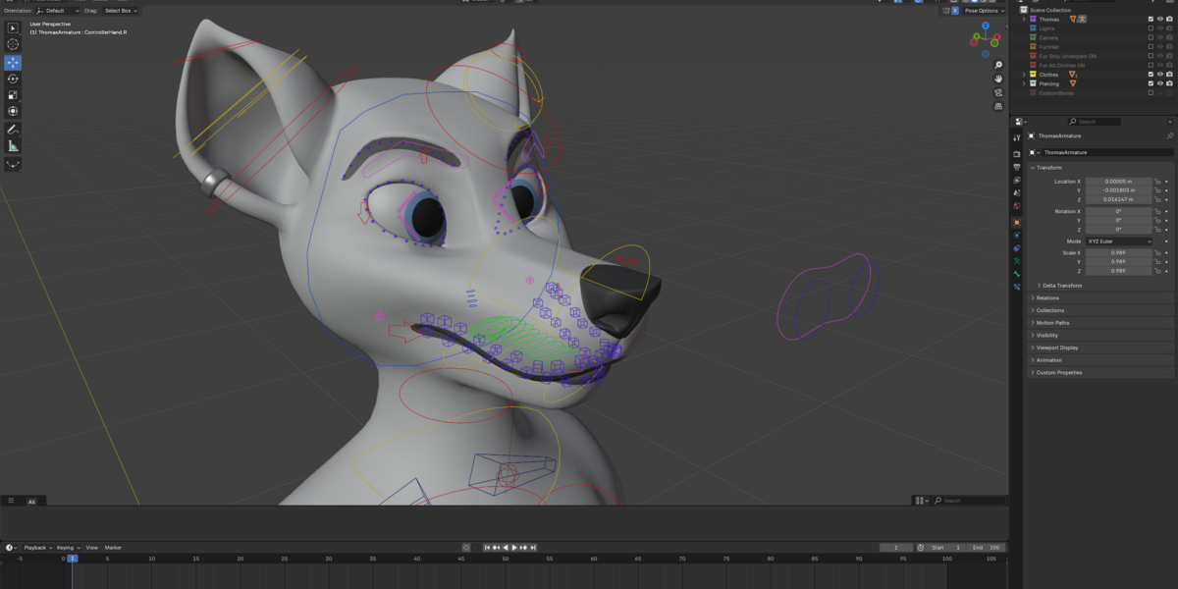Open the Marker menu
1178x589 pixels.
pyautogui.click(x=113, y=547)
